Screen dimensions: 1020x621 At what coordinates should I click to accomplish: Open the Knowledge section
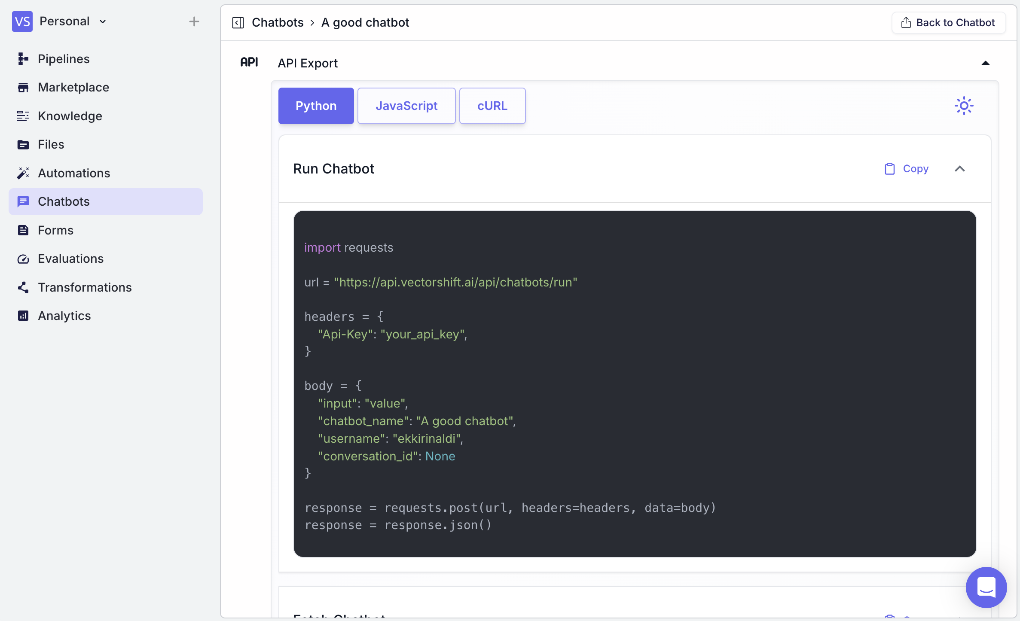coord(70,116)
